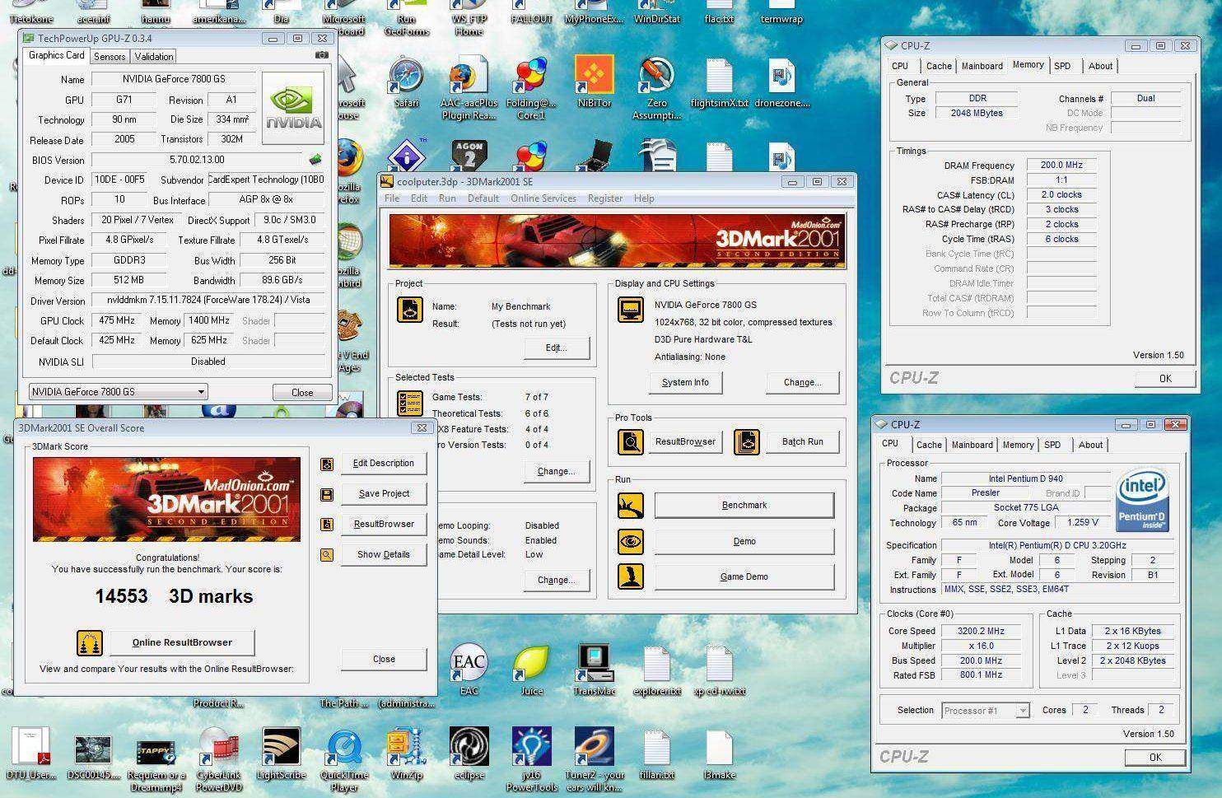The image size is (1222, 798).
Task: Open the Cache tab in lower CPU-Z
Action: point(929,445)
